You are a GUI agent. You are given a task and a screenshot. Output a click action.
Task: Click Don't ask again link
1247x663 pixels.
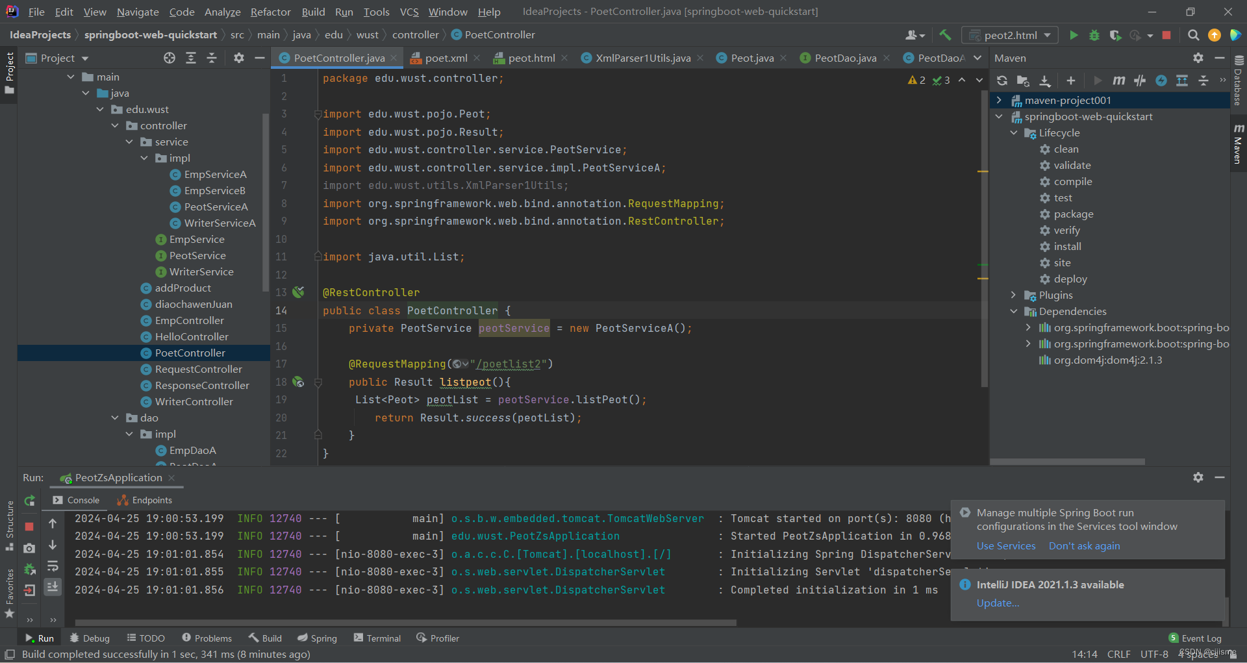1084,545
